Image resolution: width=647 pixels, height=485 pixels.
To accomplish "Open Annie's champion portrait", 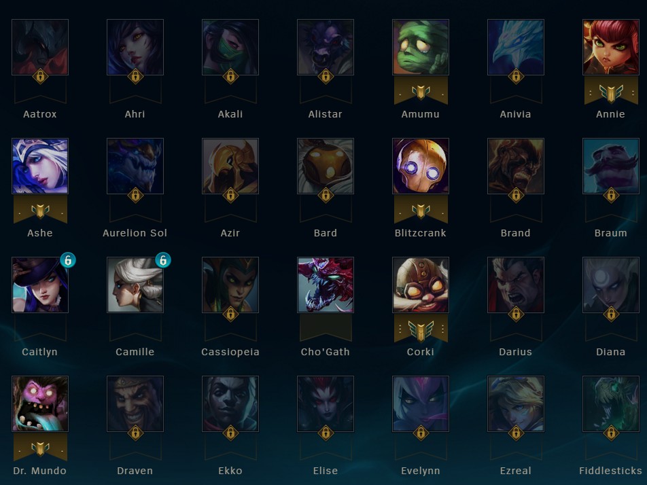I will pos(611,47).
